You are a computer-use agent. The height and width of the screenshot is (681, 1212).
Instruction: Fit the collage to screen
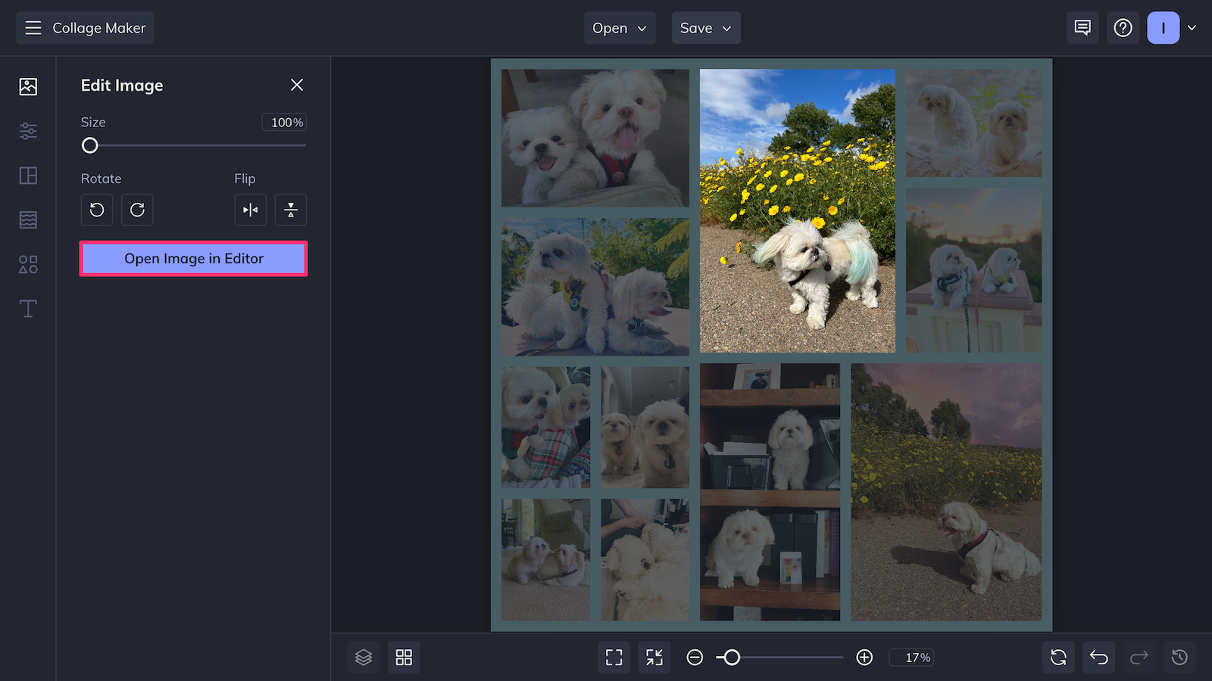(614, 657)
